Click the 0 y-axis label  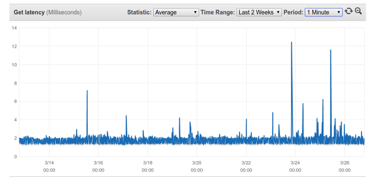click(15, 156)
